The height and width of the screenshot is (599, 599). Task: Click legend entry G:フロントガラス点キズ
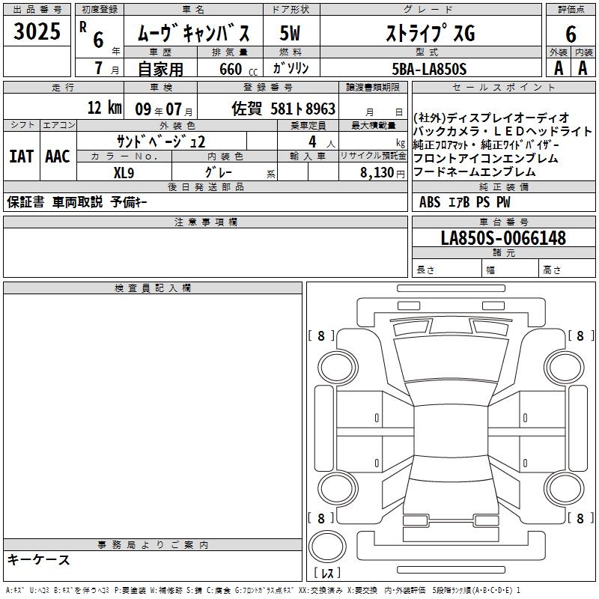click(x=264, y=591)
